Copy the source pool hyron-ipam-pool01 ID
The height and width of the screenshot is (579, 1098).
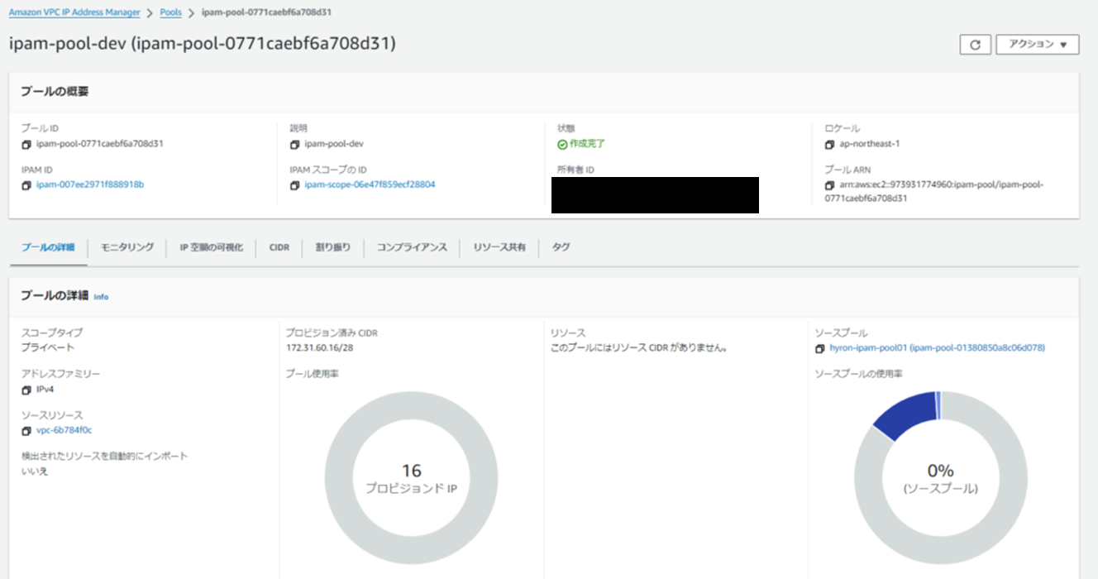820,349
